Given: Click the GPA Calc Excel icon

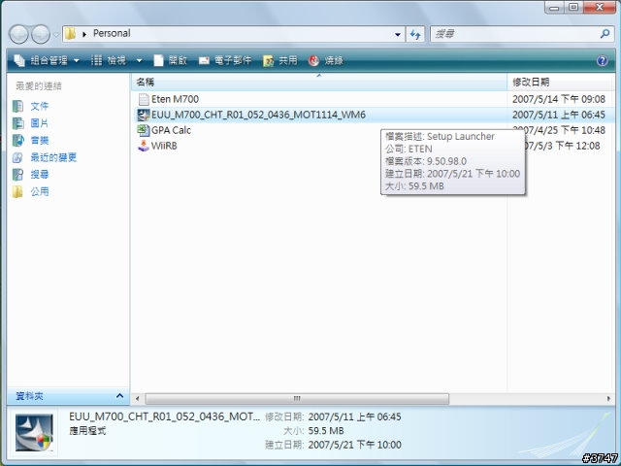Looking at the screenshot, I should click(x=144, y=130).
